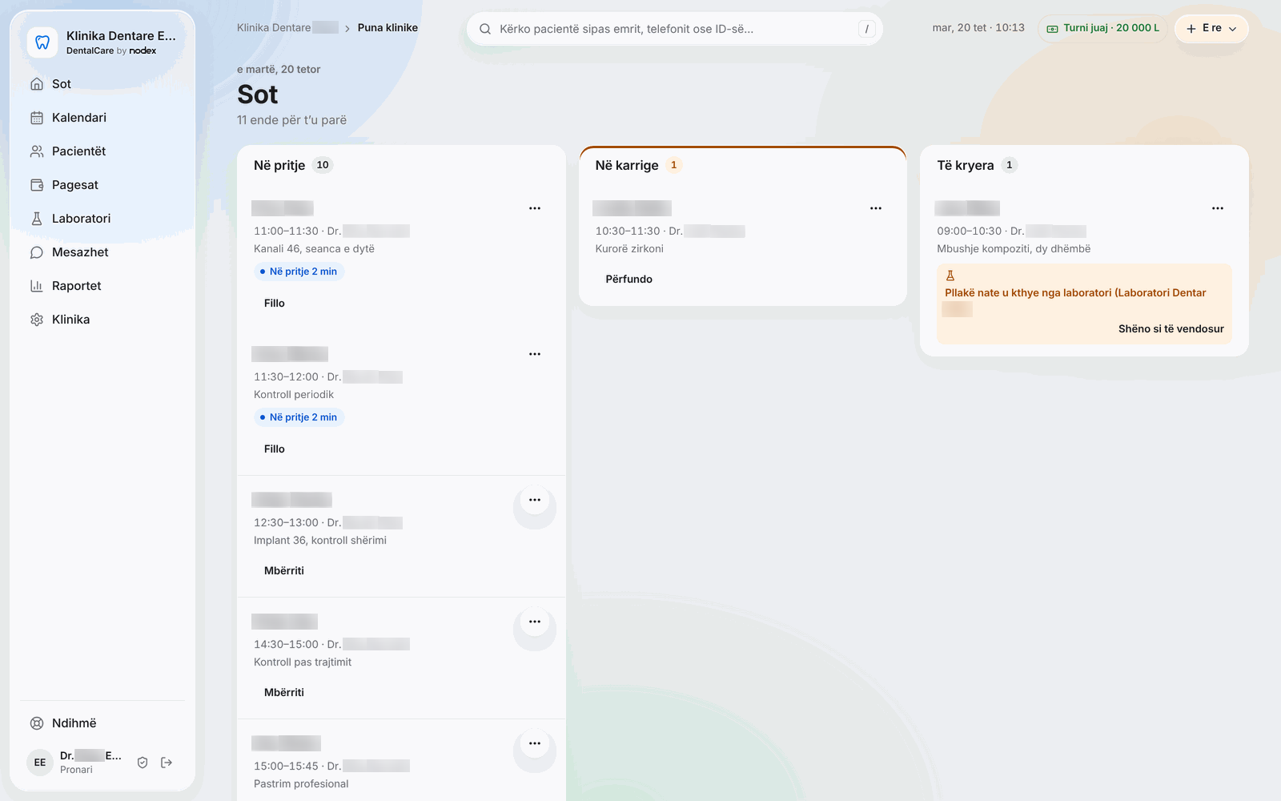Click the EE user avatar
Screen dimensions: 1281x801
click(40, 763)
